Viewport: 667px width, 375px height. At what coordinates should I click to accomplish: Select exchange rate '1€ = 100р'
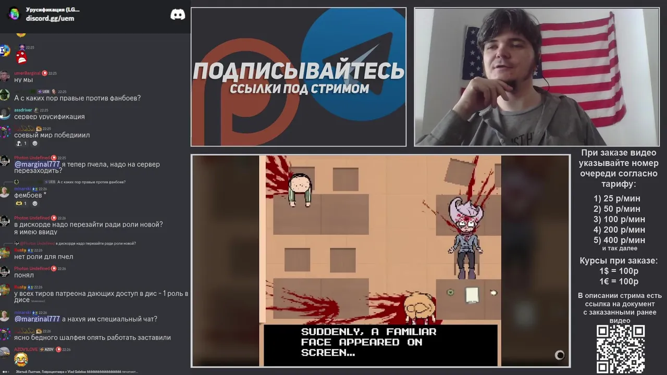click(x=619, y=281)
